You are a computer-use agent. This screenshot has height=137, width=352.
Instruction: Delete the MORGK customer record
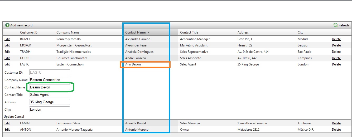336,45
